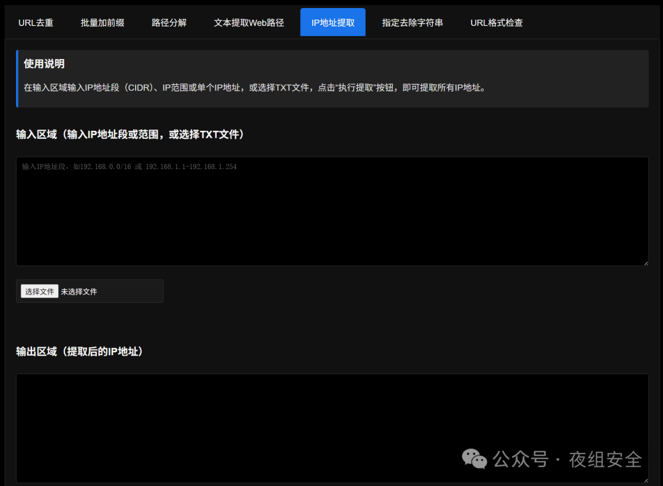Select the 路径分解 tab
The height and width of the screenshot is (486, 663).
tap(169, 22)
